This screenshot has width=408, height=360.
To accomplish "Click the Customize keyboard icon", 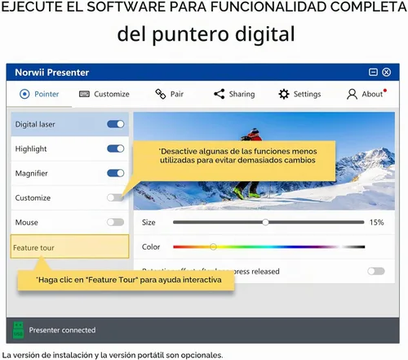I will point(84,94).
